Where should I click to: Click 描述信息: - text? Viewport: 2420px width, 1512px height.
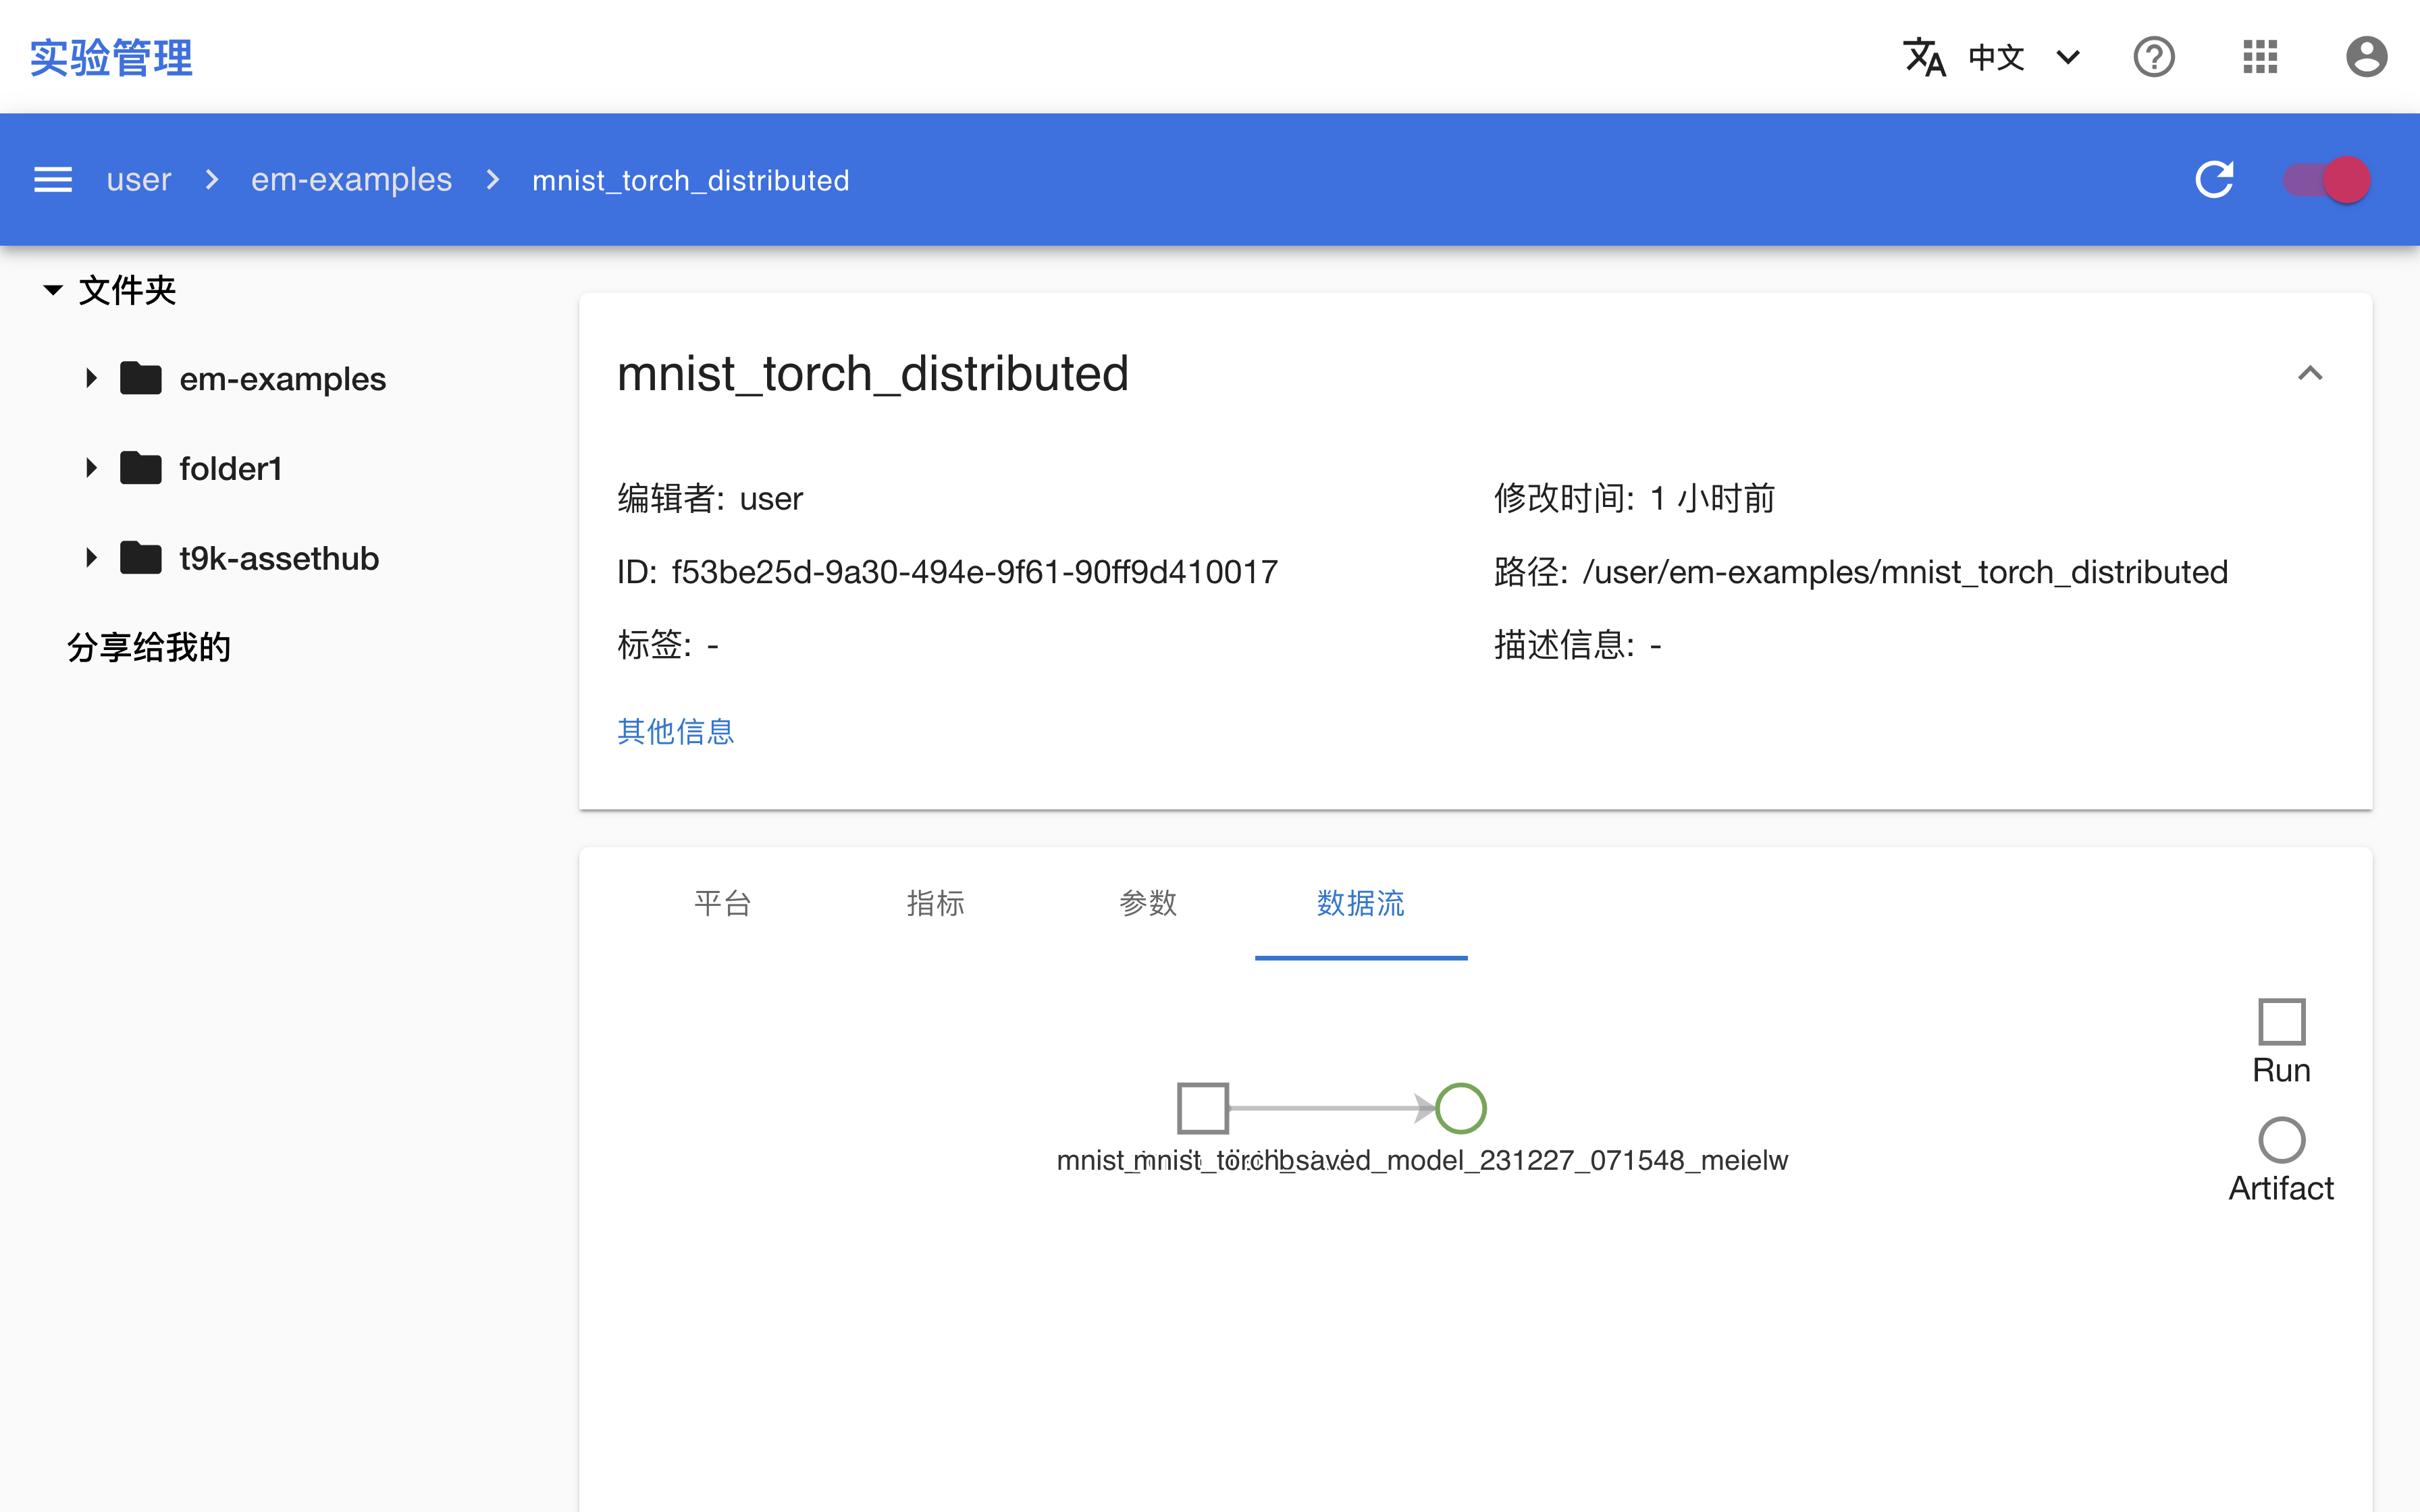(1578, 645)
